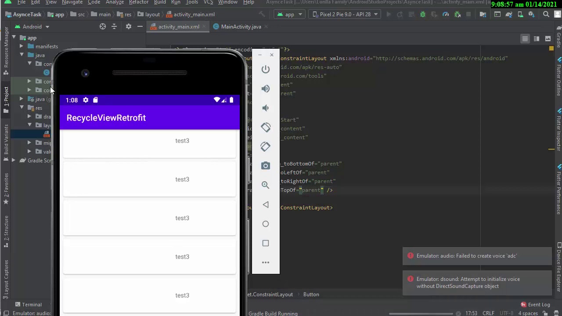The width and height of the screenshot is (562, 316).
Task: Open Project Structure toolbar icon
Action: (483, 14)
